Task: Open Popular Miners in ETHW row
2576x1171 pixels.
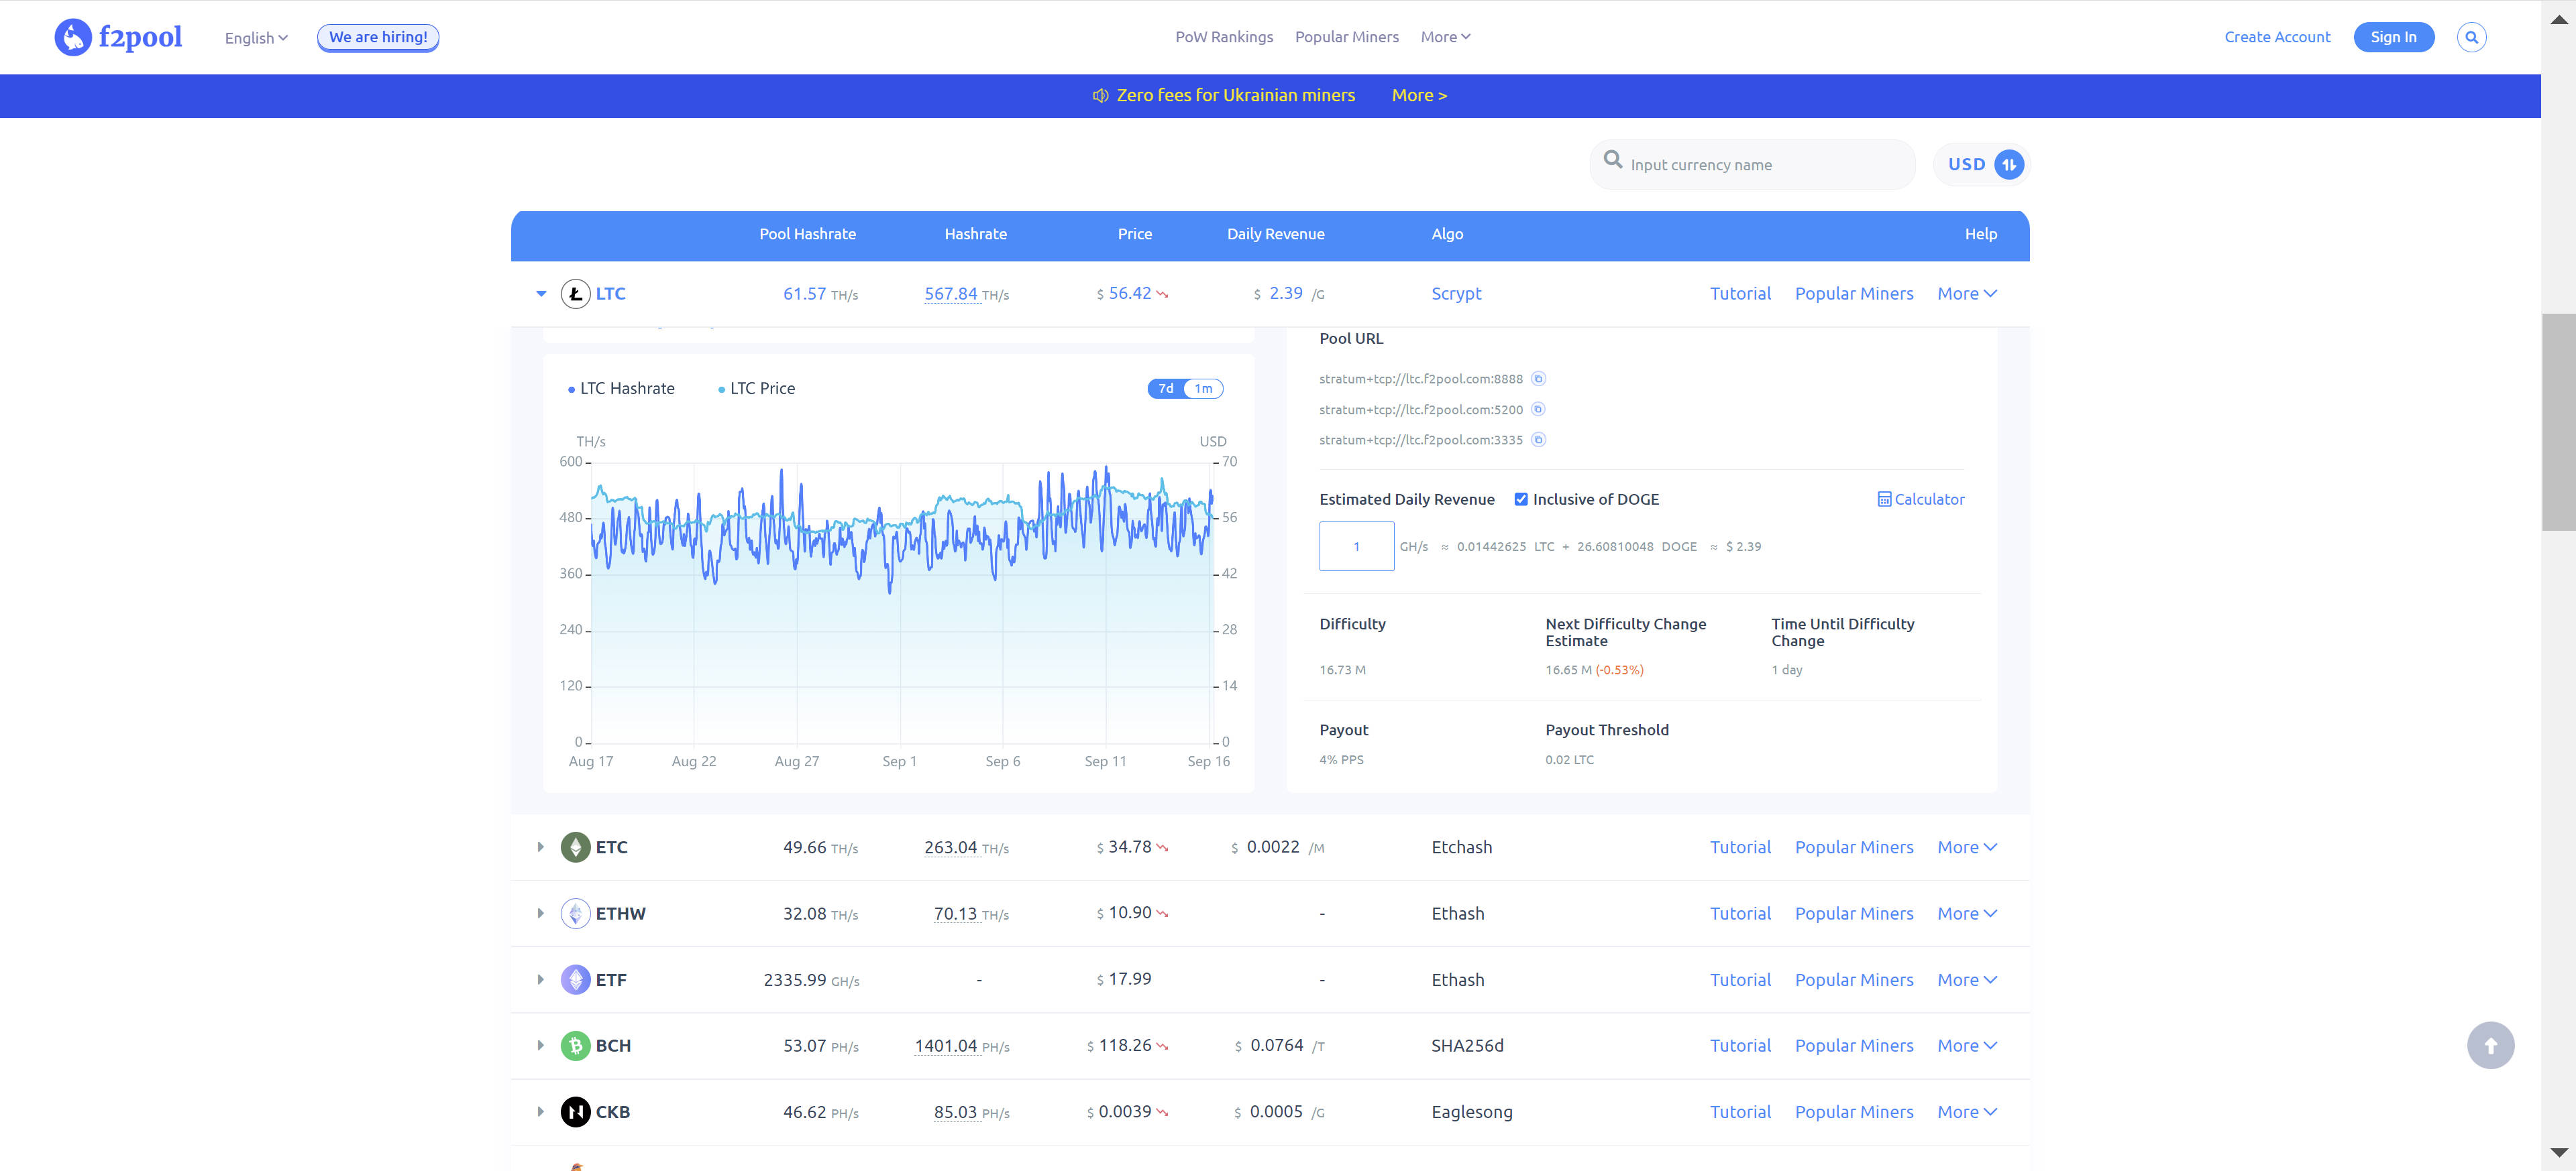Action: tap(1854, 913)
